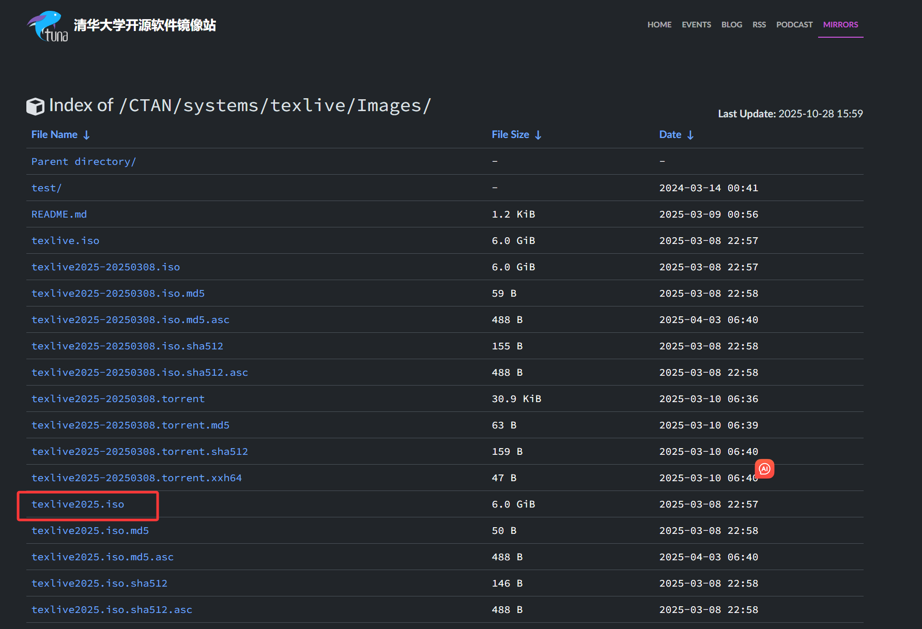
Task: Click the 63 B file size
Action: tap(504, 425)
